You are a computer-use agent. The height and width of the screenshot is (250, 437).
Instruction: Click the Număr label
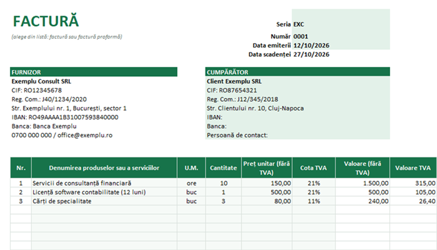click(281, 36)
